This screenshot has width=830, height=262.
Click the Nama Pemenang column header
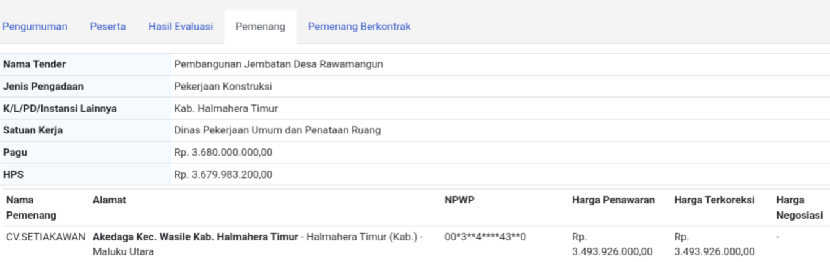[31, 208]
